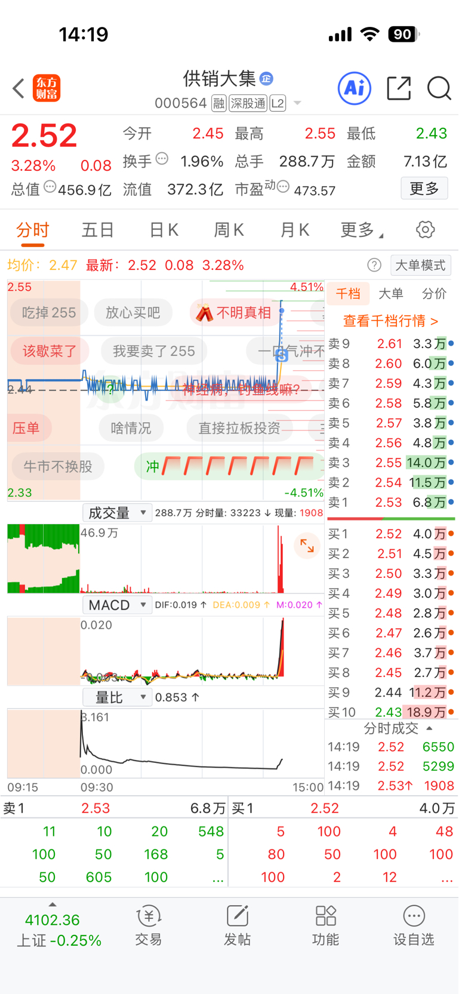This screenshot has width=459, height=994.
Task: Tap the share icon
Action: (x=399, y=88)
